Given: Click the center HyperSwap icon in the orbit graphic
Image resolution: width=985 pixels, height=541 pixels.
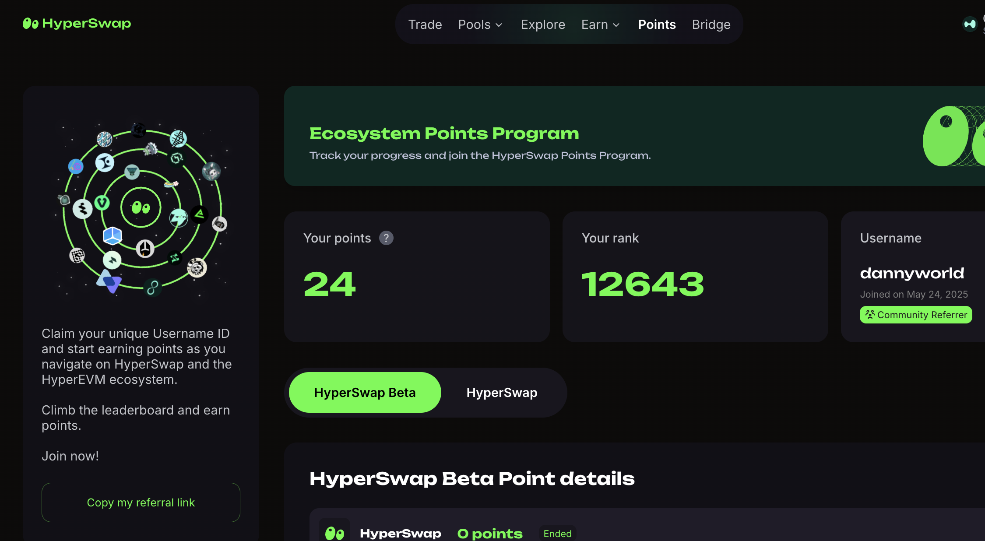Looking at the screenshot, I should tap(141, 207).
